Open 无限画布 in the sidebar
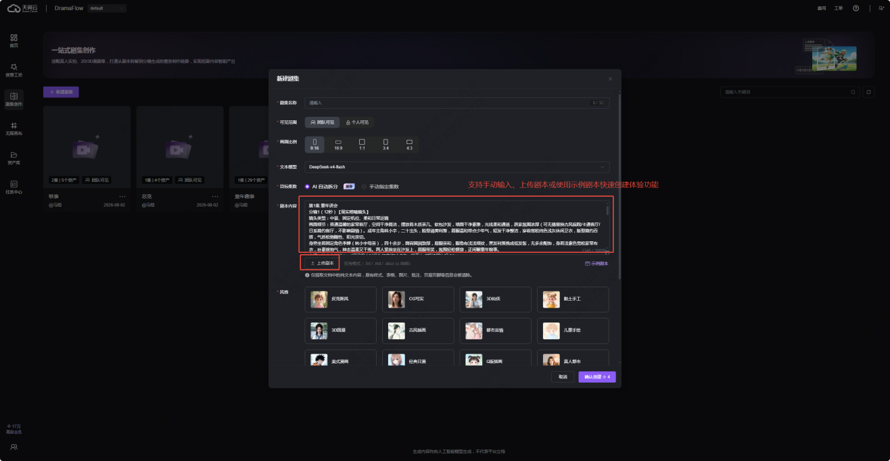Viewport: 890px width, 461px height. pos(14,128)
